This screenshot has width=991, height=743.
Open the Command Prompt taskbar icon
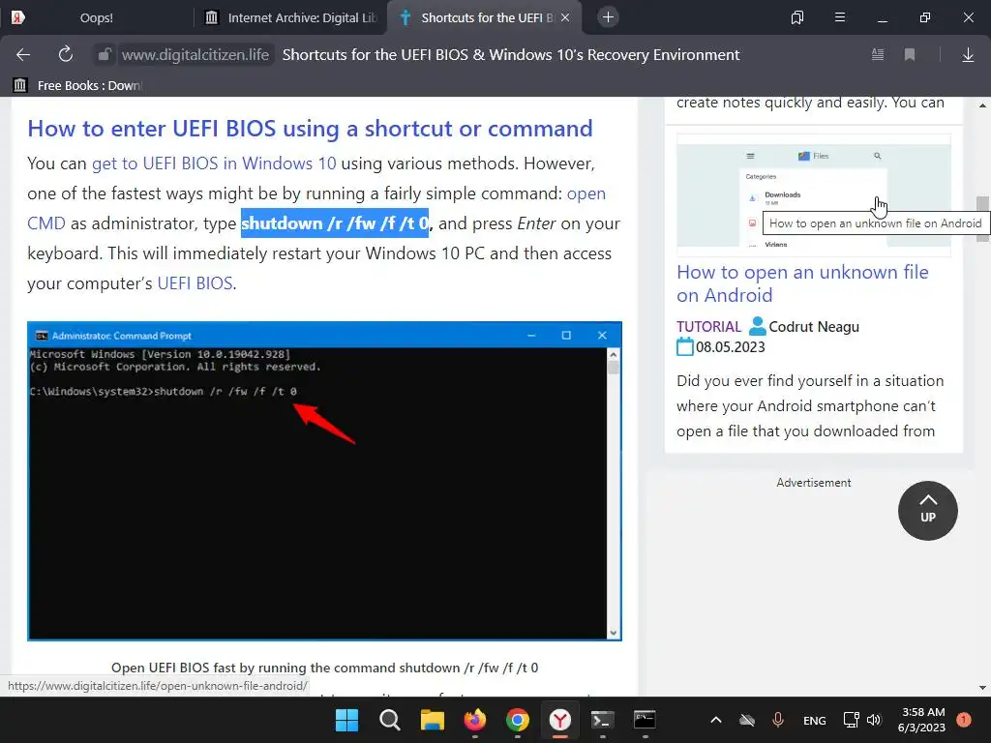(x=645, y=720)
